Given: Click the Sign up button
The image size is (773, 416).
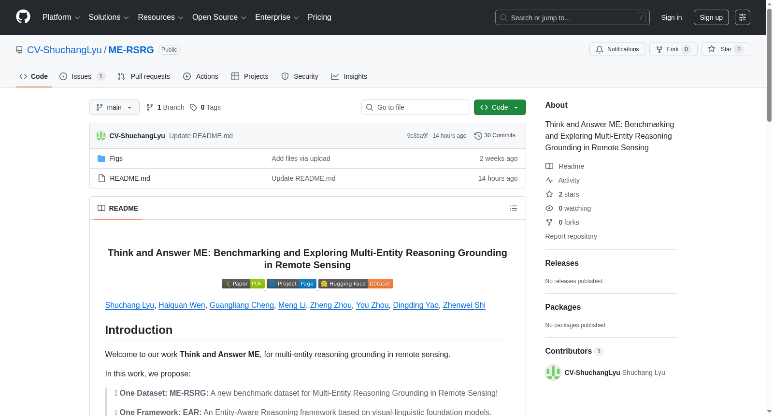Looking at the screenshot, I should (711, 17).
